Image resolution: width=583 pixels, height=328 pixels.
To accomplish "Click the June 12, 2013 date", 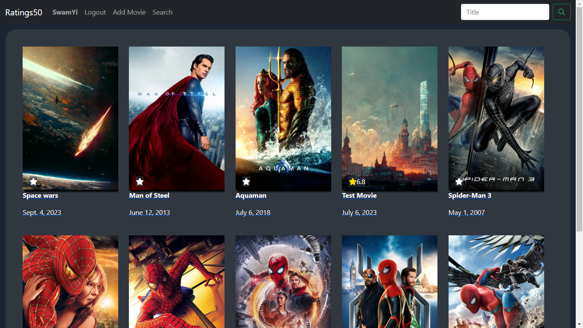I will point(149,213).
